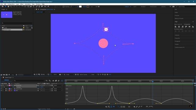The image size is (196, 110).
Task: Select the Puppet Pin tool
Action: [x=48, y=6]
